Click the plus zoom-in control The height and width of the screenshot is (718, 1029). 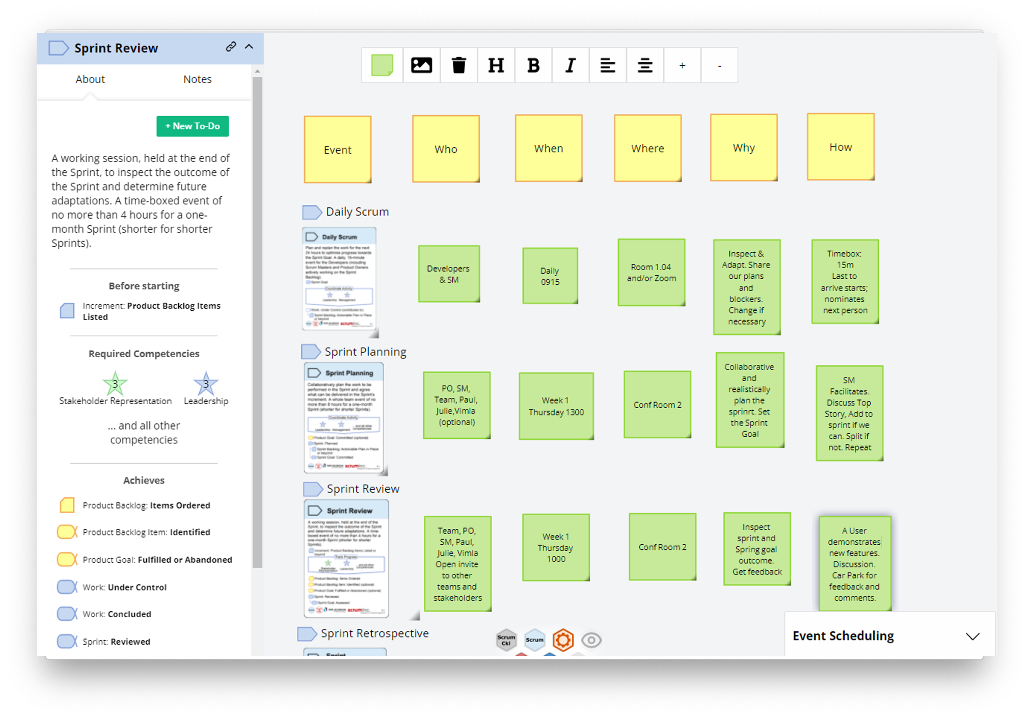pos(682,65)
